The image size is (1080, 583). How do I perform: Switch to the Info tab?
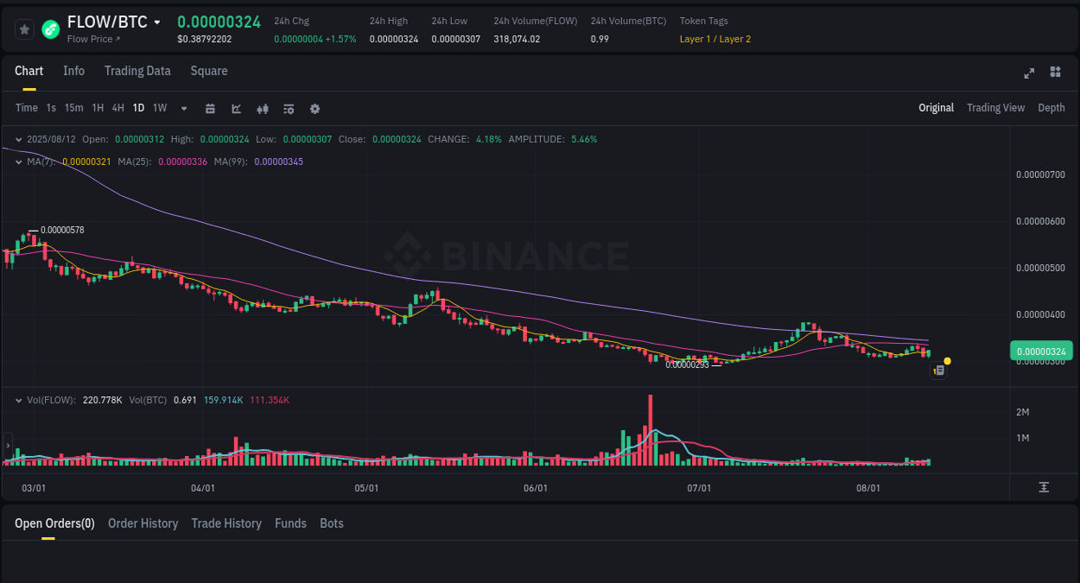73,71
